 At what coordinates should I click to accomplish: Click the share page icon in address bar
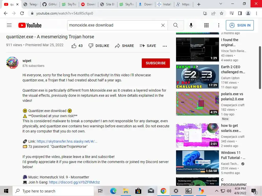click(x=213, y=13)
